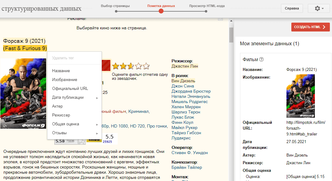Open the Стивен Ф. Уиндон operator link

pos(190,153)
